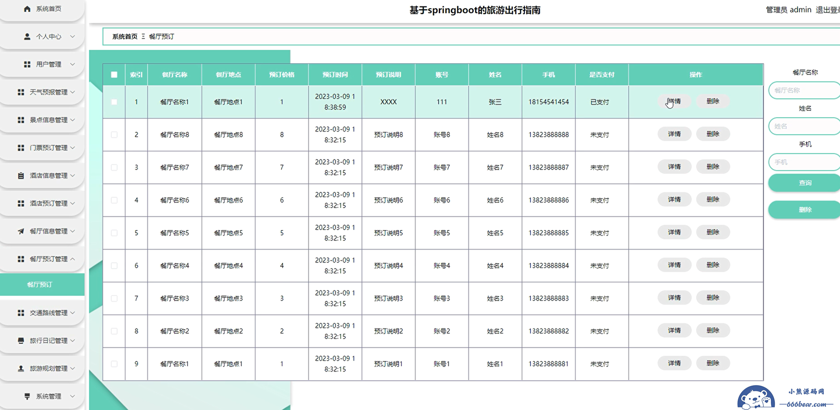Click the grid icon beside 景点信息管理

(x=21, y=120)
